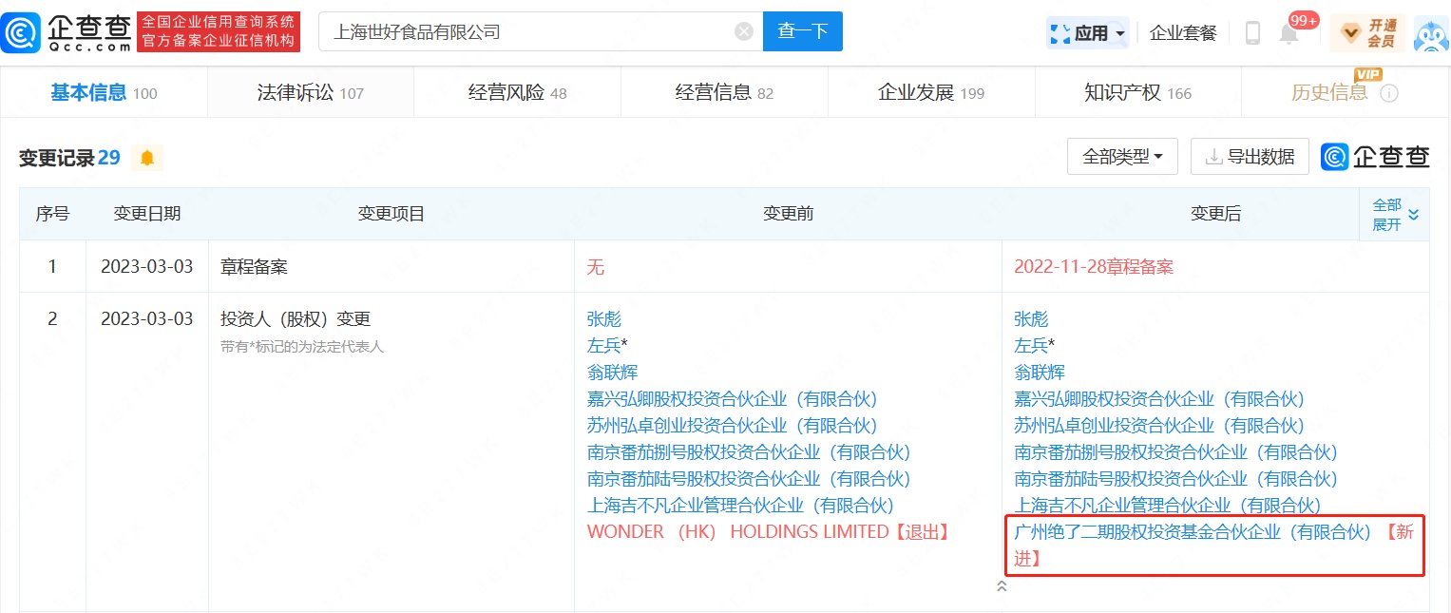This screenshot has width=1451, height=613.
Task: Click 变更项目 column header
Action: point(391,214)
